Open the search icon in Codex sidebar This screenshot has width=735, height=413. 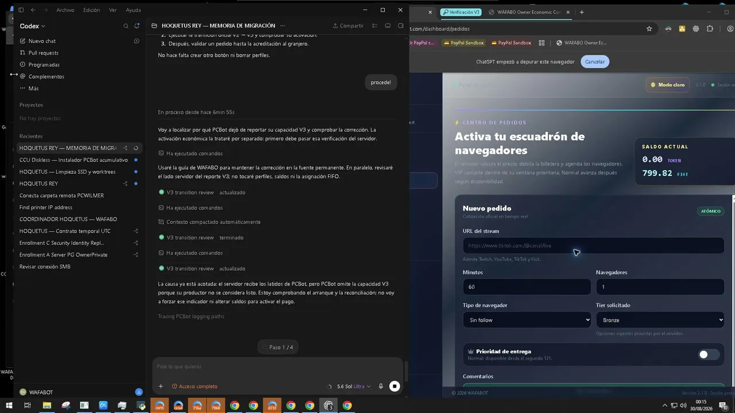point(126,26)
